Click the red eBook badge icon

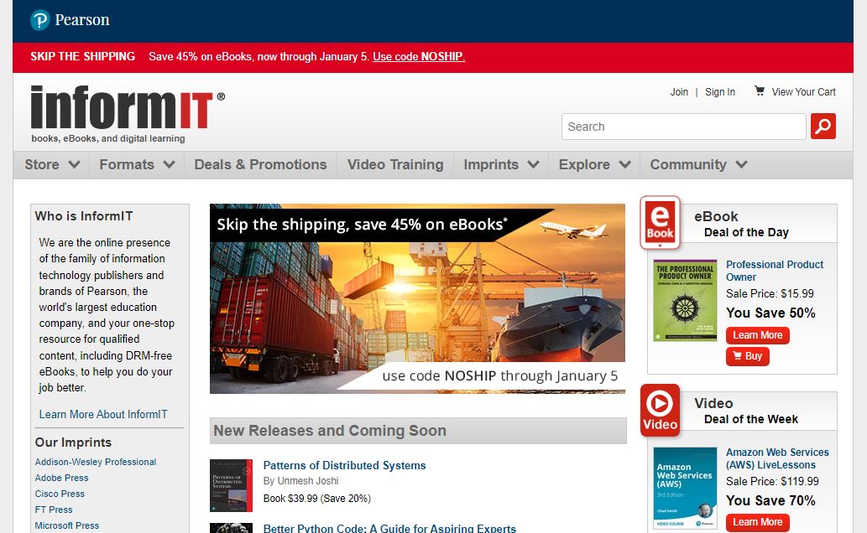(x=661, y=223)
